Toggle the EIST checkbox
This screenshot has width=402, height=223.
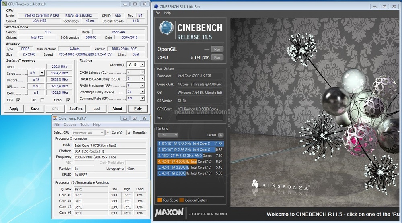click(x=18, y=100)
